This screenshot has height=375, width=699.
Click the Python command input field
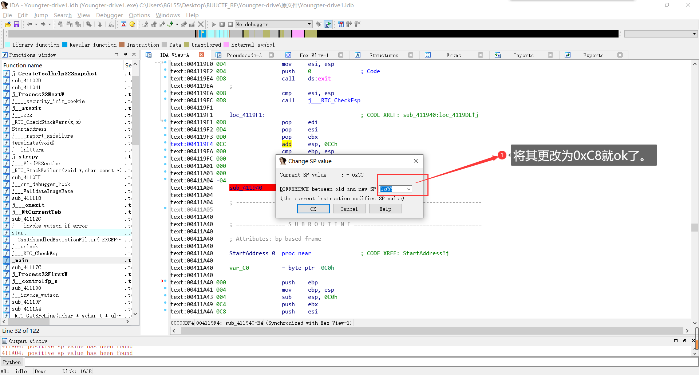[x=361, y=362]
